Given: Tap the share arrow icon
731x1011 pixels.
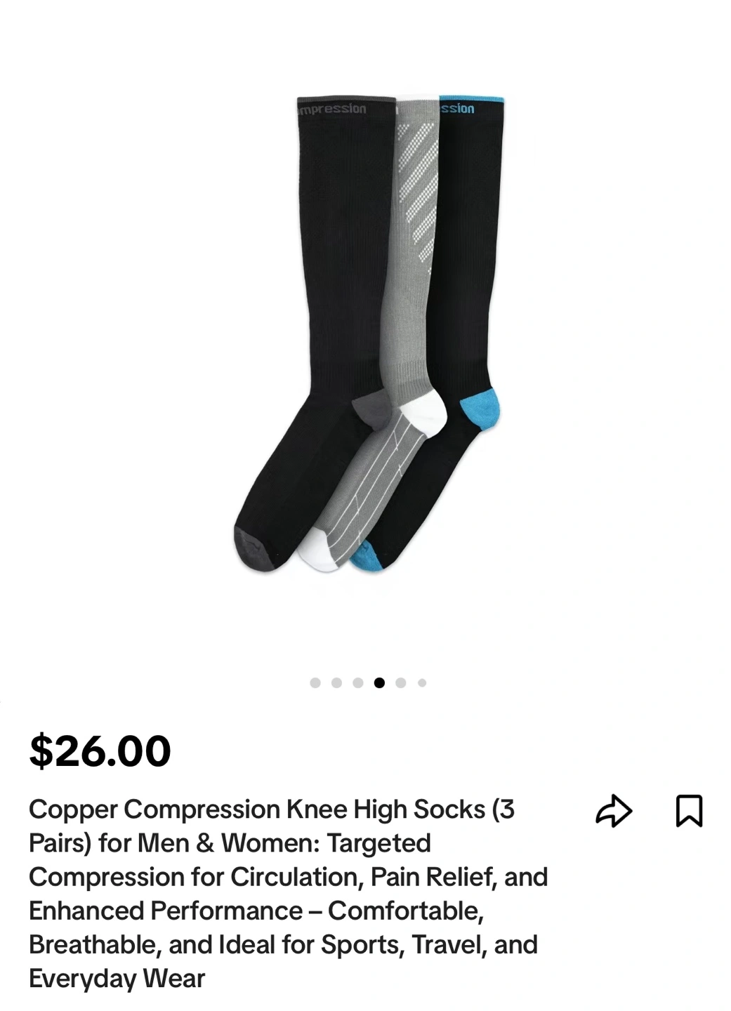Looking at the screenshot, I should (614, 811).
